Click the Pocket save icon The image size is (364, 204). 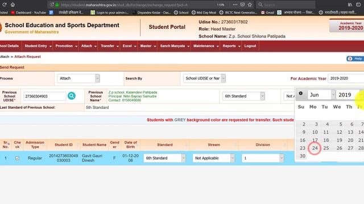242,5
